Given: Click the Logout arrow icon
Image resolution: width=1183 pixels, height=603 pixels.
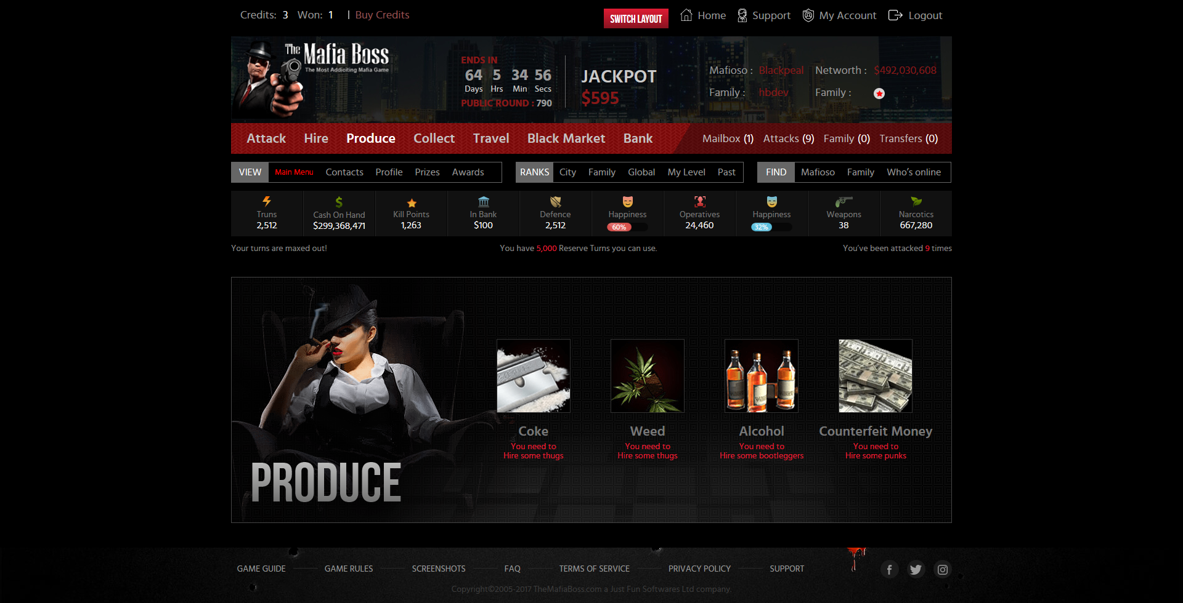Looking at the screenshot, I should tap(895, 15).
